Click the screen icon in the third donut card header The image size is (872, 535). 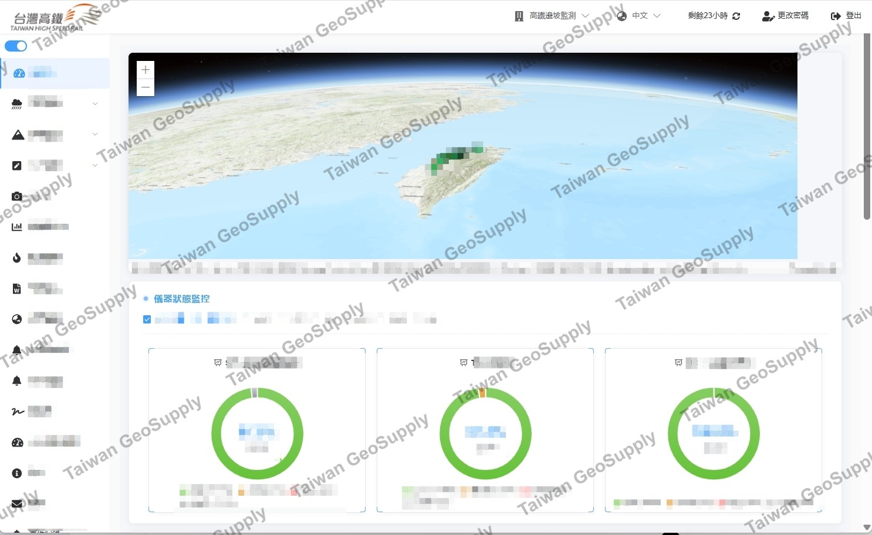coord(678,363)
